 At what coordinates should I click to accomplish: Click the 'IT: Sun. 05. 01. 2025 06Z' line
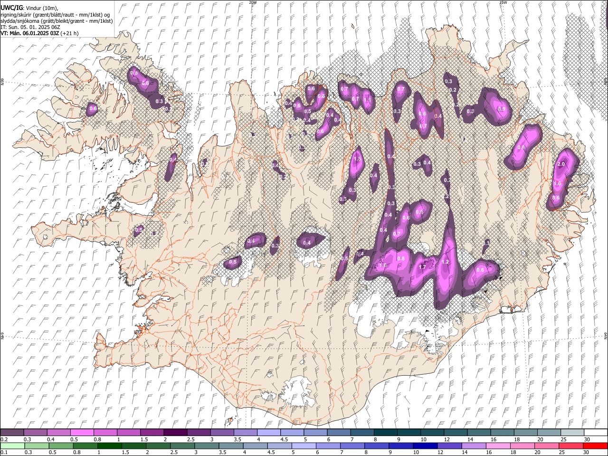pyautogui.click(x=30, y=27)
